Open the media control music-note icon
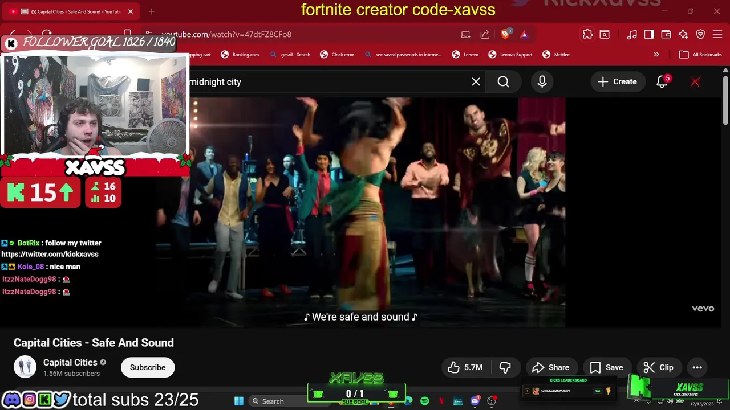 pyautogui.click(x=632, y=34)
